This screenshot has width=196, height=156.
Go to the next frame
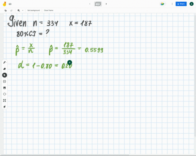(x=106, y=4)
